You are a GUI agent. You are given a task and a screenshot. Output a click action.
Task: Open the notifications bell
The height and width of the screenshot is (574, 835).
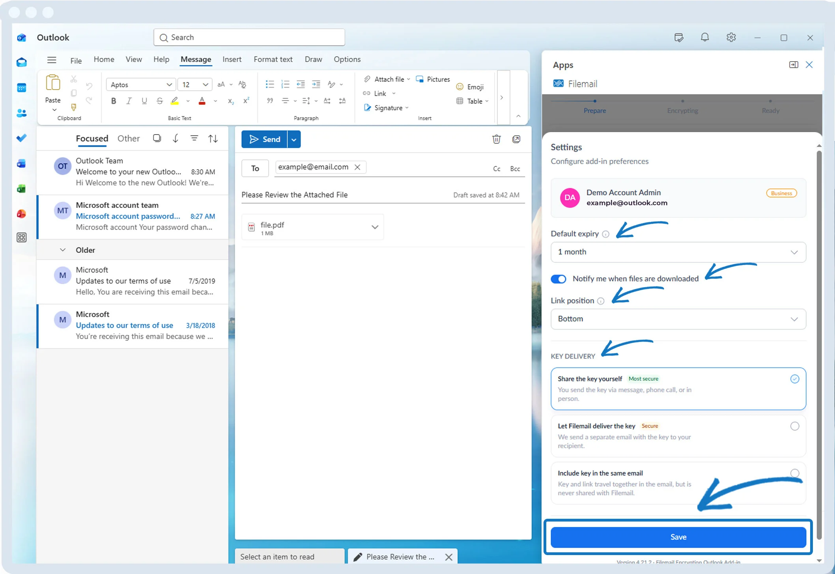tap(704, 37)
